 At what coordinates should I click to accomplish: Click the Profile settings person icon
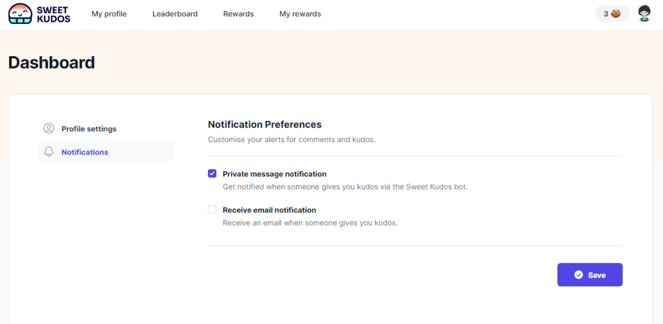[49, 129]
